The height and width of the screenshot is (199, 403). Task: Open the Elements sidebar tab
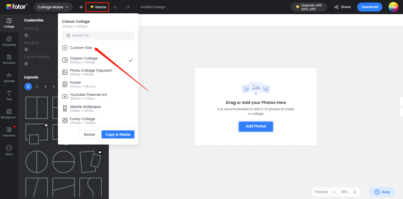9,60
